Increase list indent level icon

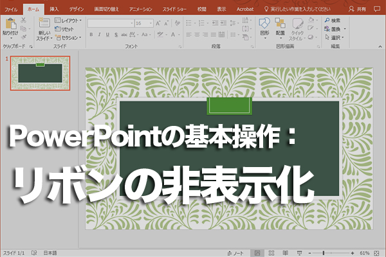223,23
